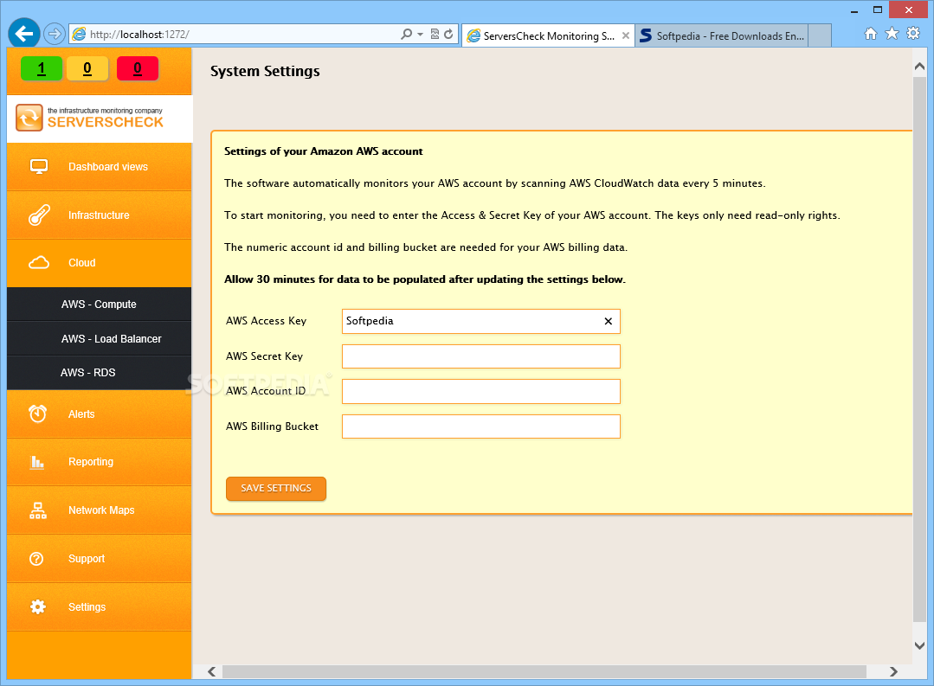
Task: Click the vertical scrollbar thumb
Action: click(919, 349)
